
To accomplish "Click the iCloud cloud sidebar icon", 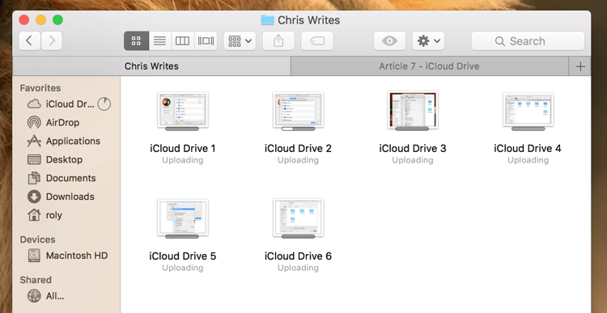I will pyautogui.click(x=34, y=104).
